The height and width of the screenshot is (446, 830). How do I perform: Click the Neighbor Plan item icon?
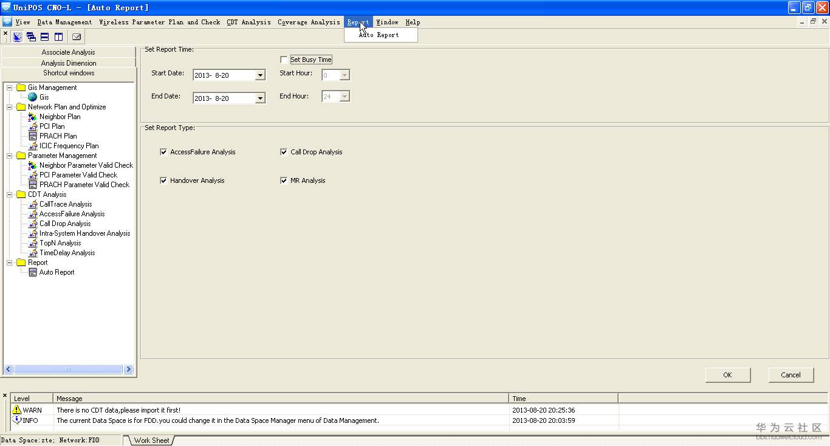coord(33,117)
